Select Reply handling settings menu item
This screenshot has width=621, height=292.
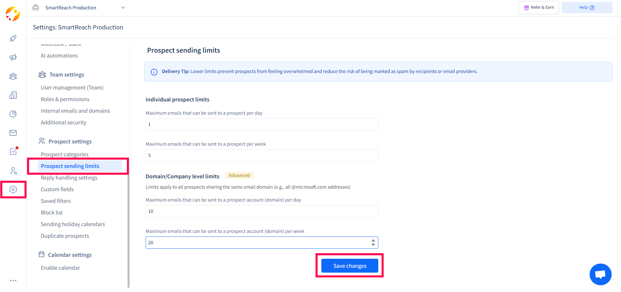(x=69, y=178)
